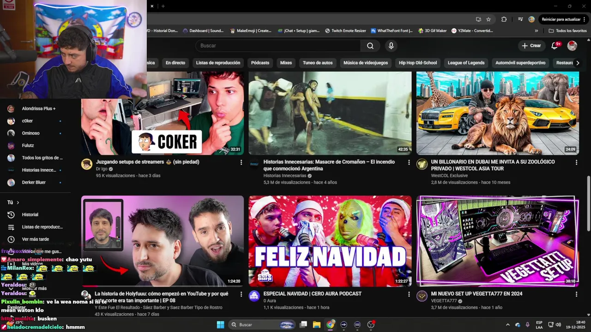Click the VEGETTA777 channel avatar

pos(422,296)
